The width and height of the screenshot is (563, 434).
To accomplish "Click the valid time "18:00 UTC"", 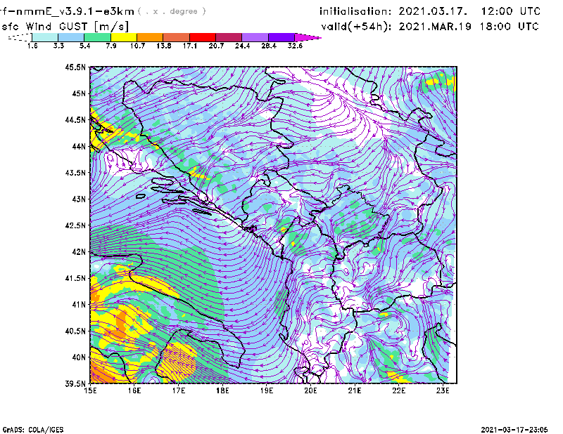I will point(509,27).
